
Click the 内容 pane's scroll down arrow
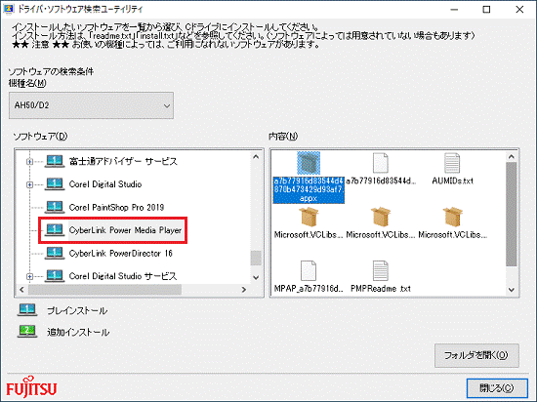[x=512, y=290]
